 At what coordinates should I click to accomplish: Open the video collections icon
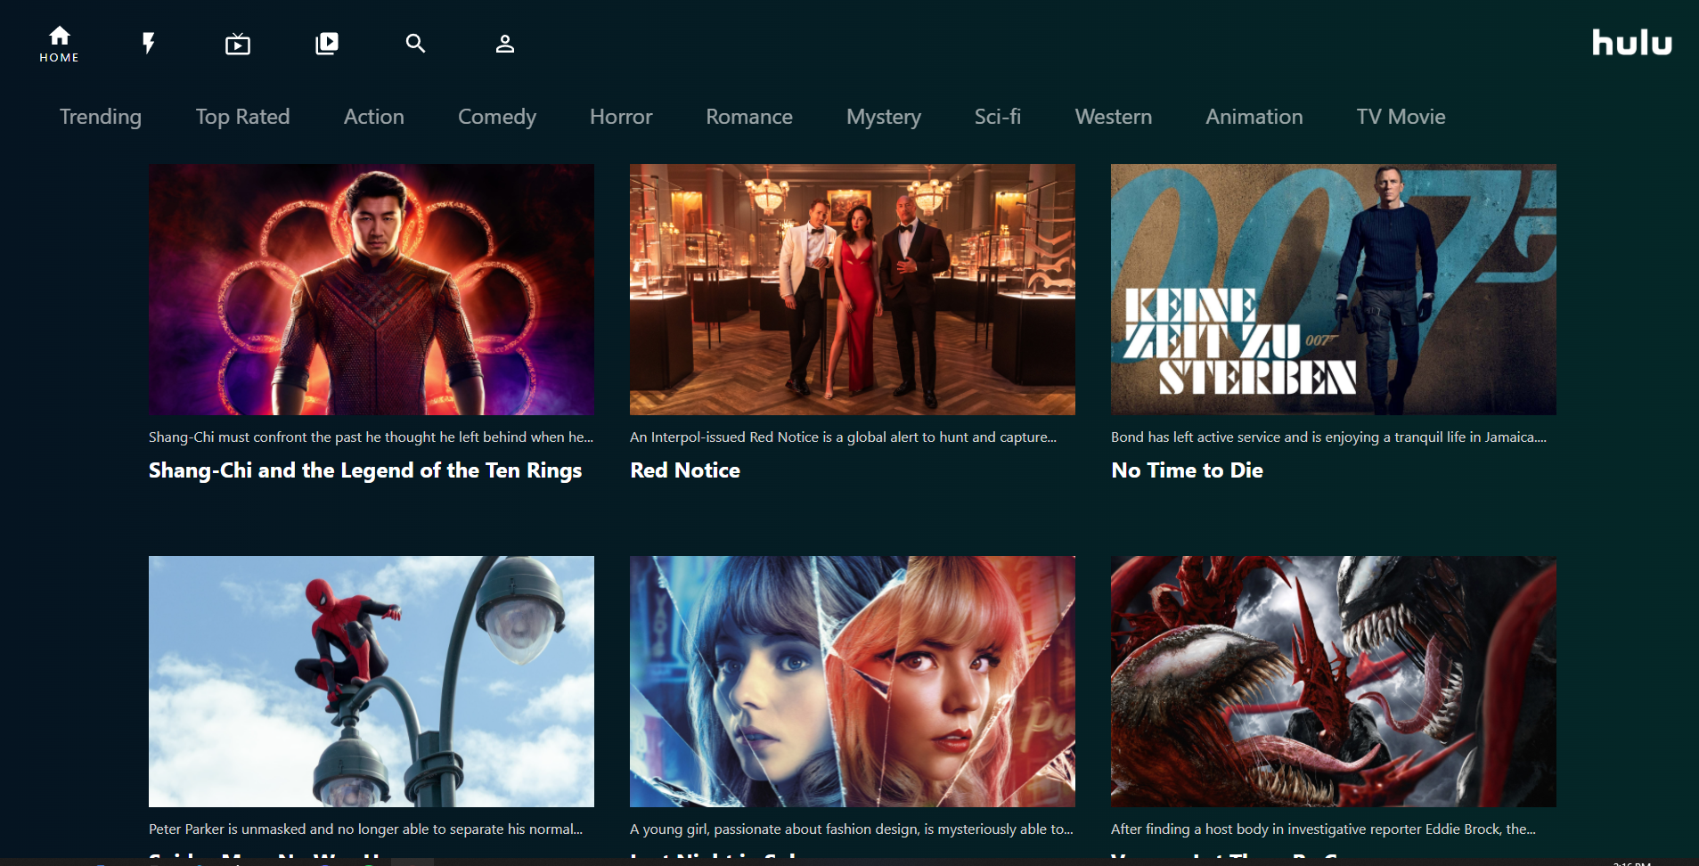(x=327, y=43)
